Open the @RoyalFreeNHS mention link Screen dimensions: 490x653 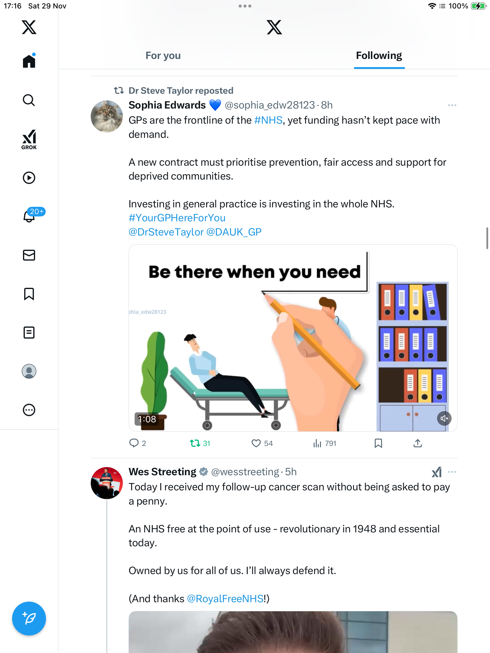tap(225, 599)
